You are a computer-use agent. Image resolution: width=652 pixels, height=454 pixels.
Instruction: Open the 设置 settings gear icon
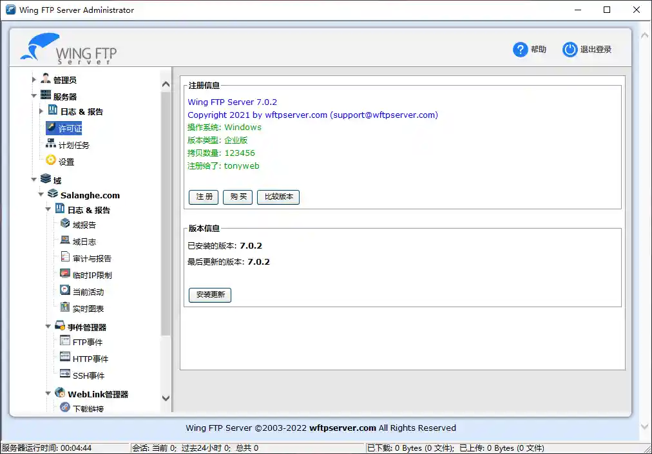click(x=53, y=162)
